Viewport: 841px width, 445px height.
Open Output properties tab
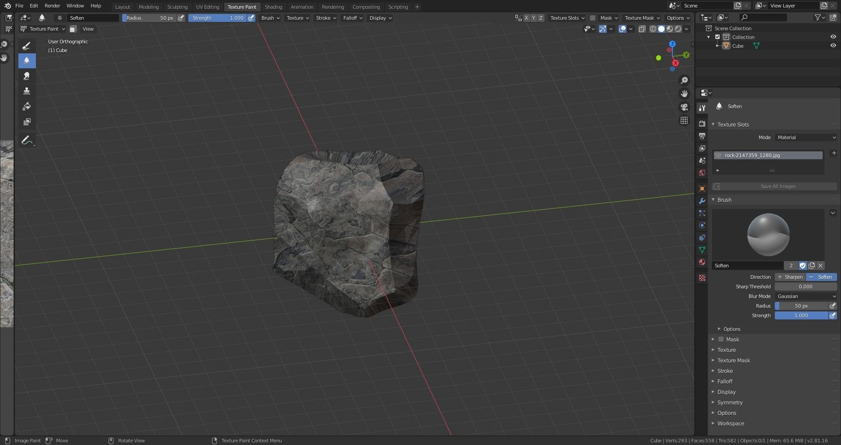click(702, 136)
